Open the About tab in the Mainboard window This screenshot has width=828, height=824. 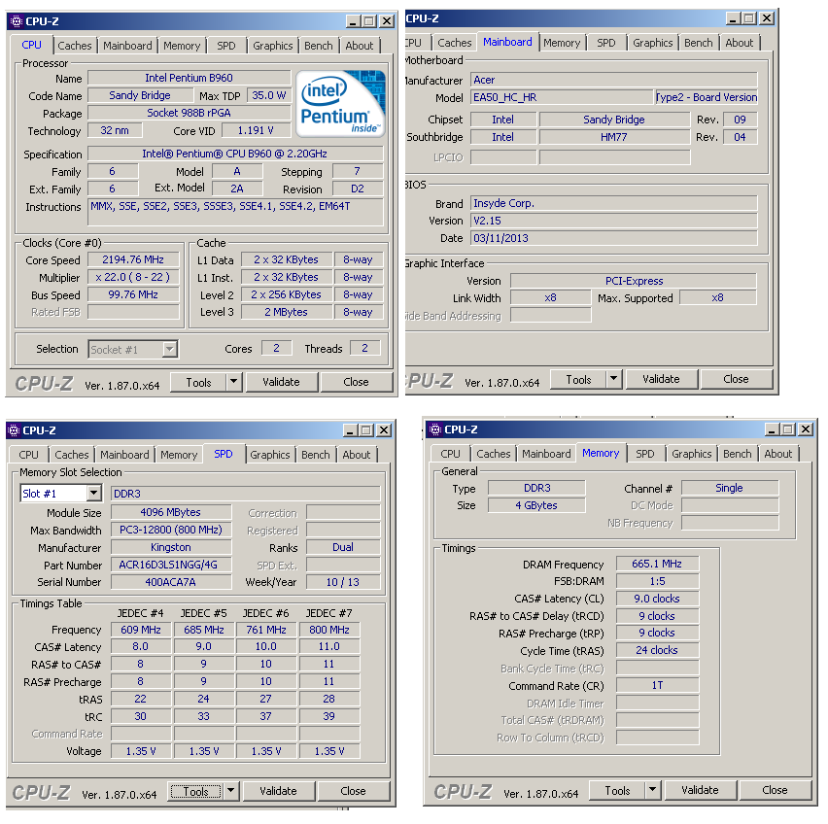pos(740,43)
